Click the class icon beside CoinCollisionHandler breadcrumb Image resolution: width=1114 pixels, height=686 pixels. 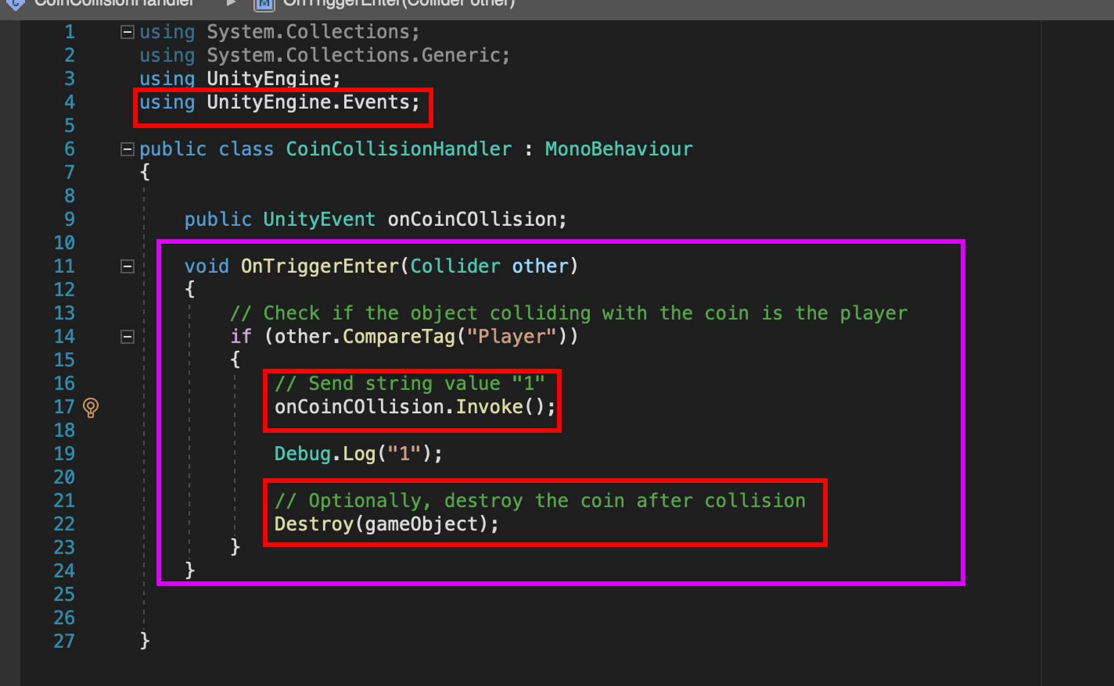[x=15, y=4]
